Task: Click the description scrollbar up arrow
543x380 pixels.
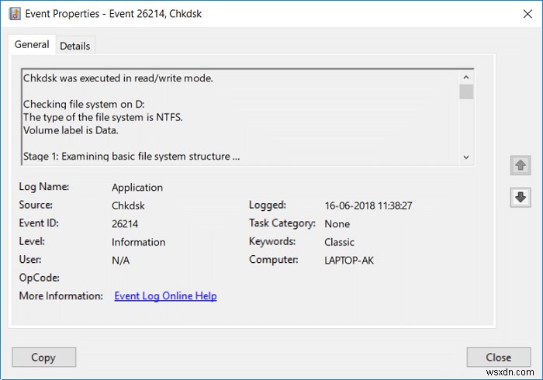Action: tap(466, 78)
